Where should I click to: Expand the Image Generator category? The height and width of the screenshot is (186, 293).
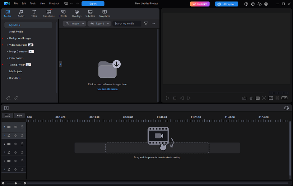click(x=7, y=52)
